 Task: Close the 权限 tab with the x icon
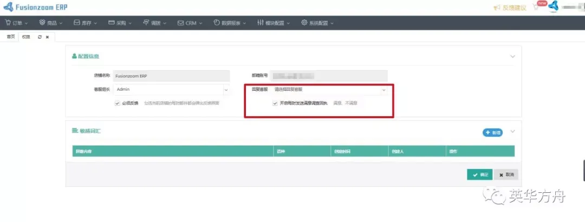pos(47,37)
